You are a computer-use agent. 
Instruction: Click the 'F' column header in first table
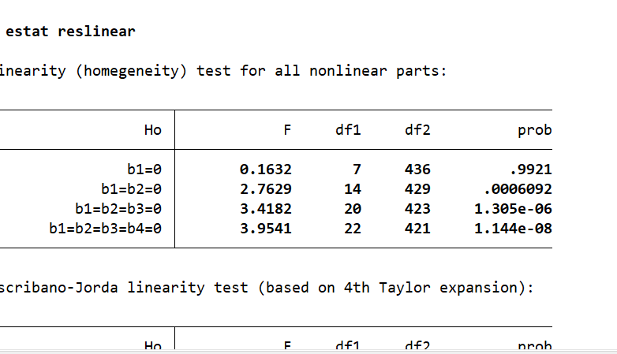click(x=287, y=131)
